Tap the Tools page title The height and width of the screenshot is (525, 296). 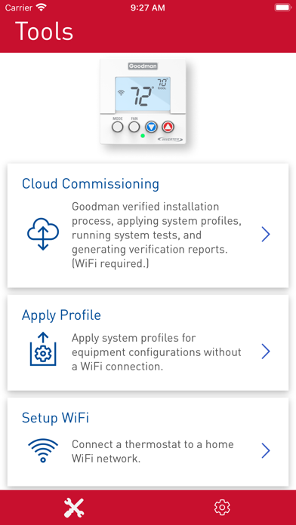pyautogui.click(x=44, y=31)
